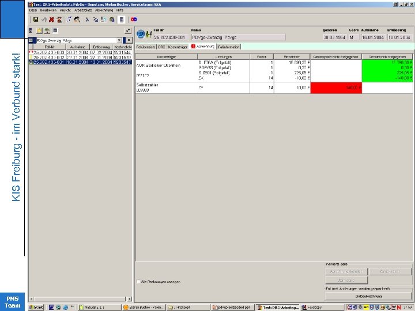The height and width of the screenshot is (311, 415).
Task: Open the Ansicht menu
Action: [65, 10]
